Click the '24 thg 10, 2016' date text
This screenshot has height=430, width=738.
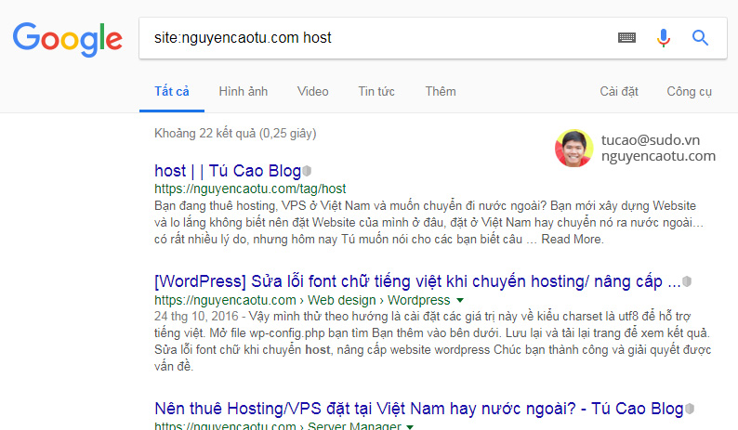coord(196,316)
